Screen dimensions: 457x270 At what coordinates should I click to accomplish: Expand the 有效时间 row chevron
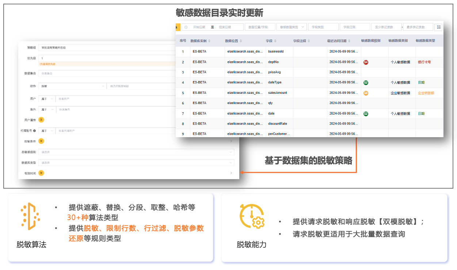pos(231,173)
